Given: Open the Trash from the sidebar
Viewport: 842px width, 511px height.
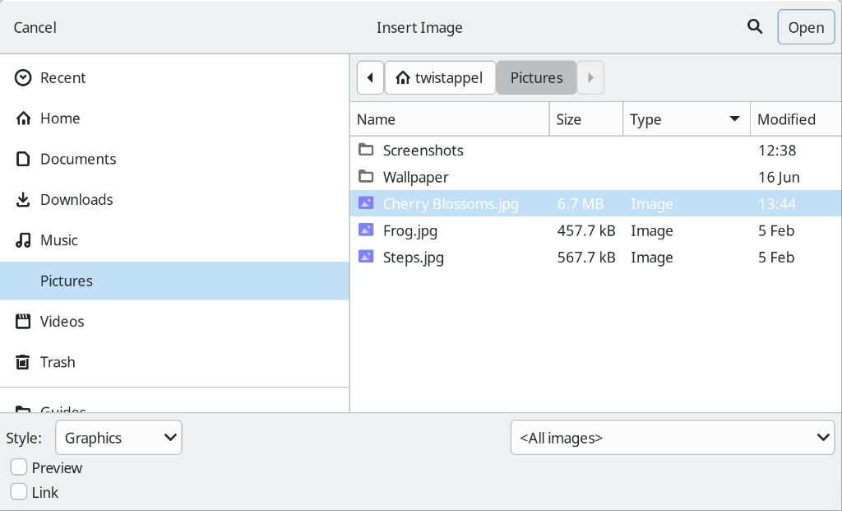Looking at the screenshot, I should 58,362.
